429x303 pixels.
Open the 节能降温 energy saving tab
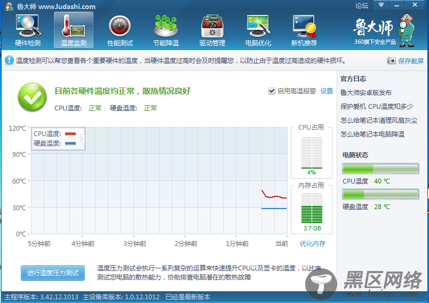pos(166,30)
